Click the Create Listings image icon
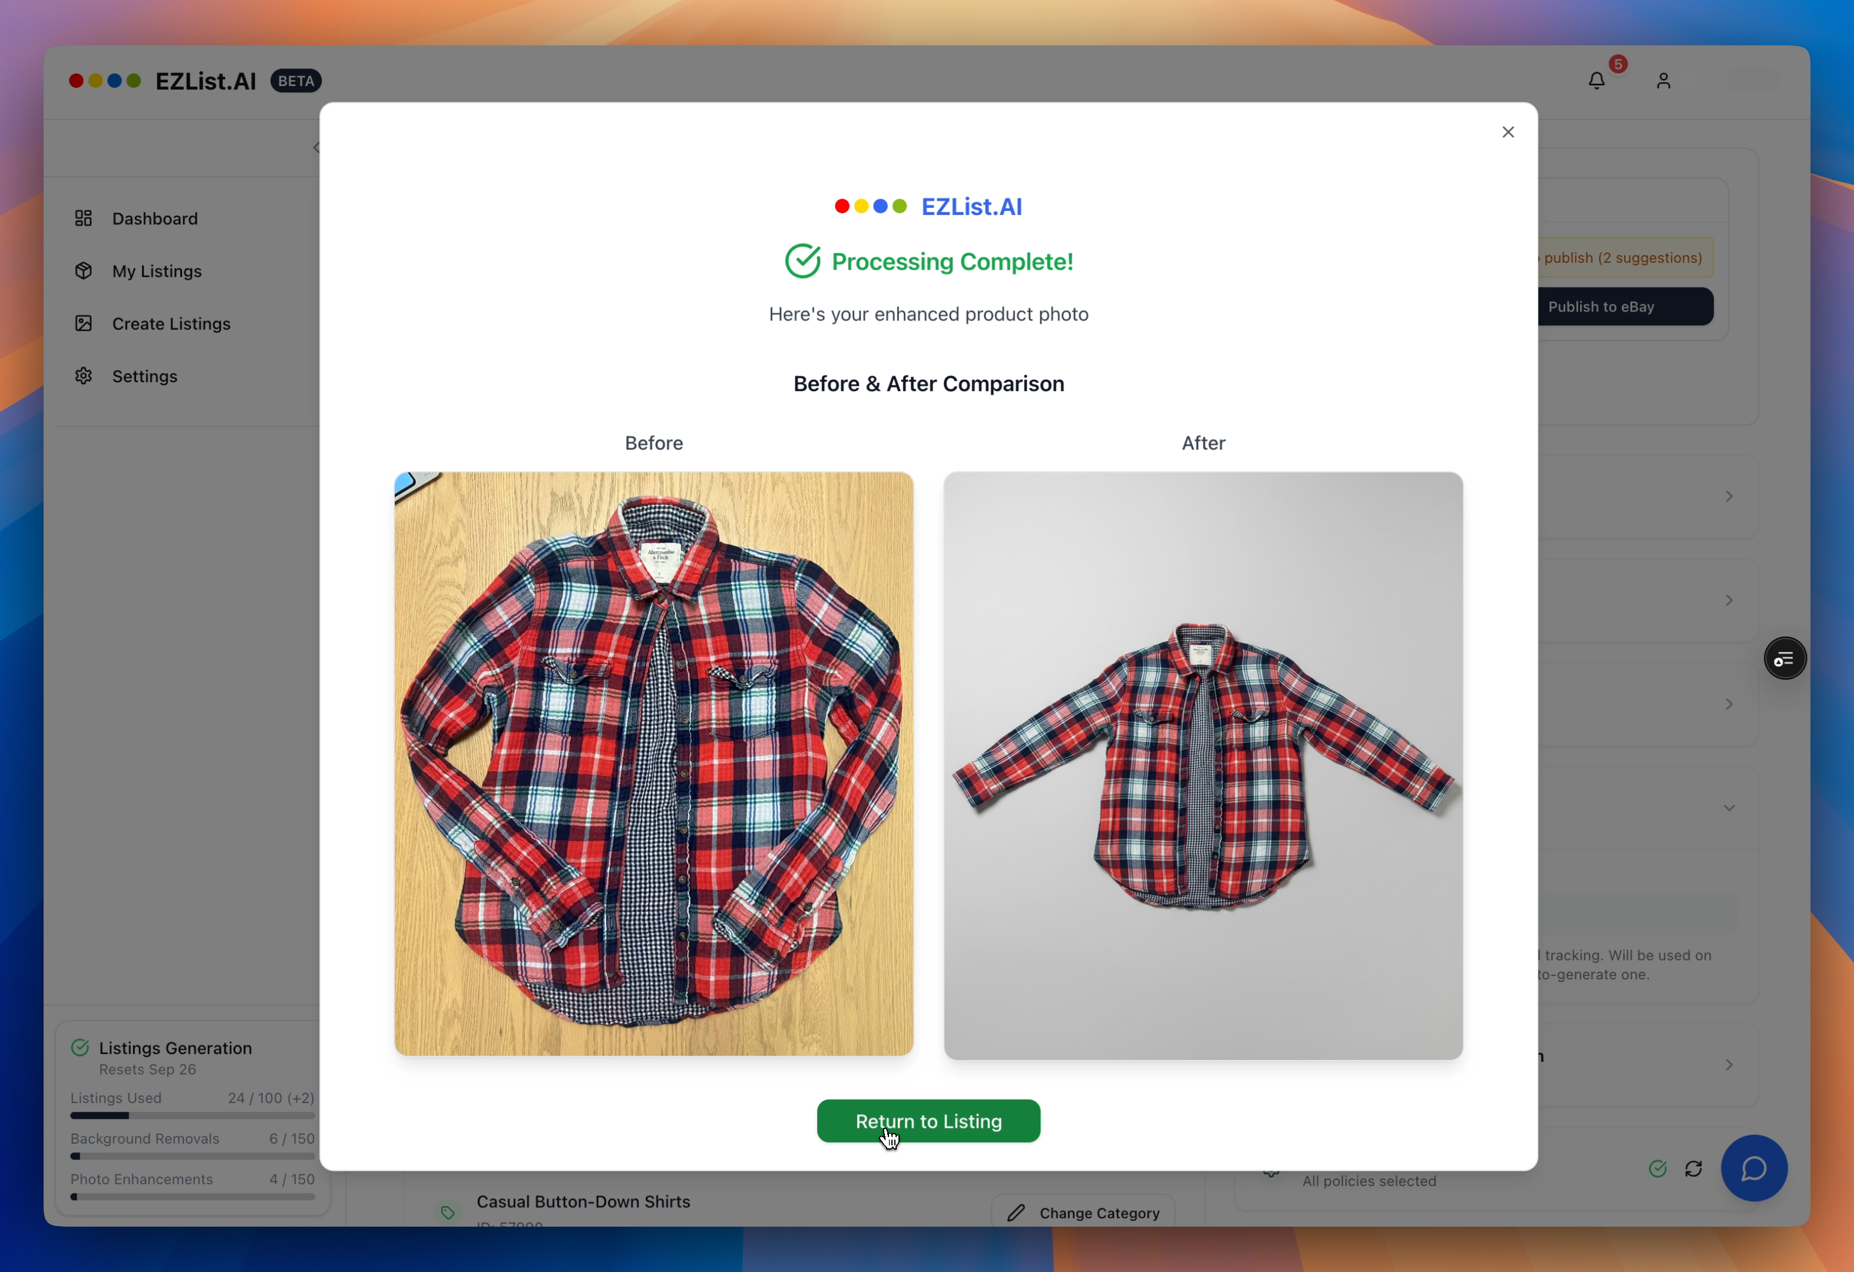This screenshot has height=1272, width=1854. click(x=84, y=324)
